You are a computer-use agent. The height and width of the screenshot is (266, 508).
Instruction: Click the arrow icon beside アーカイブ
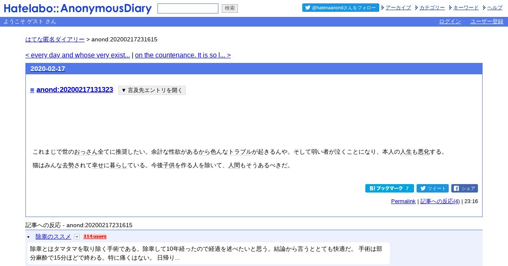[x=383, y=8]
